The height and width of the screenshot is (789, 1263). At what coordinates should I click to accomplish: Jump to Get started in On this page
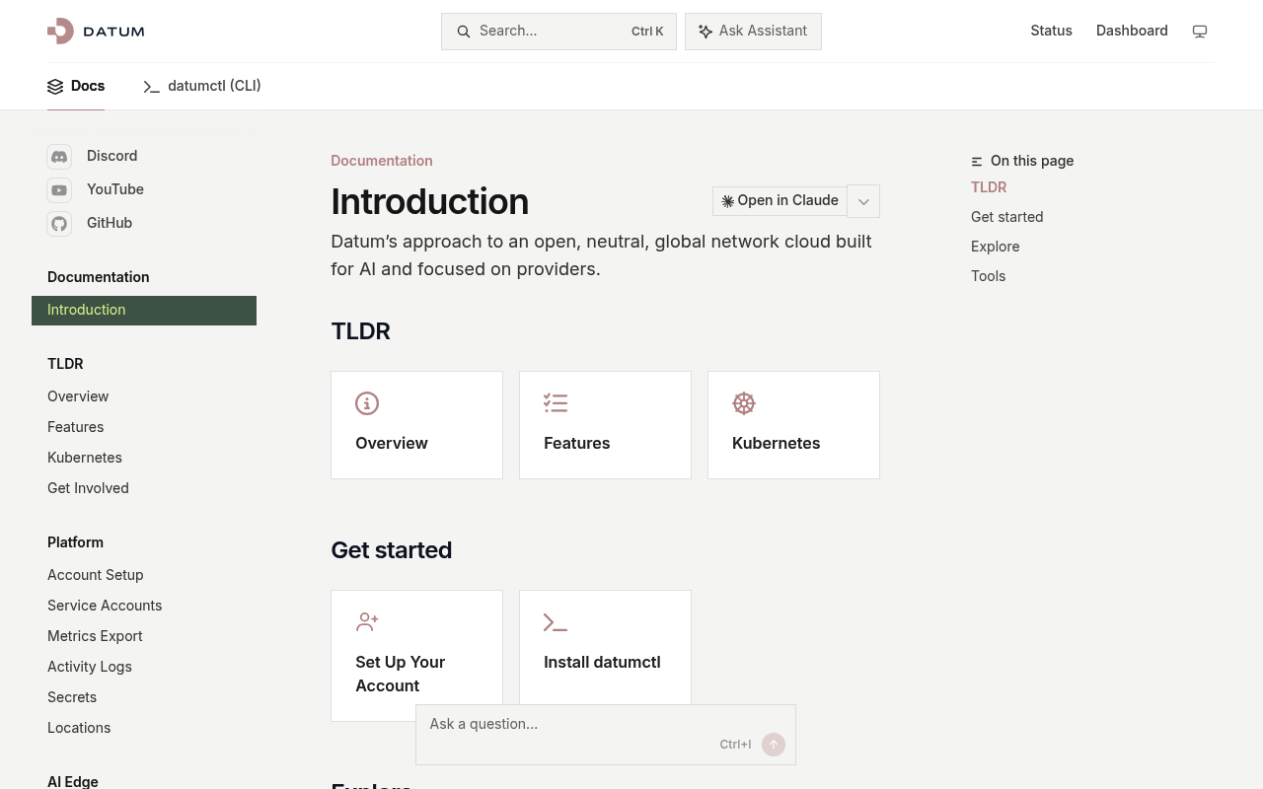pos(1006,217)
